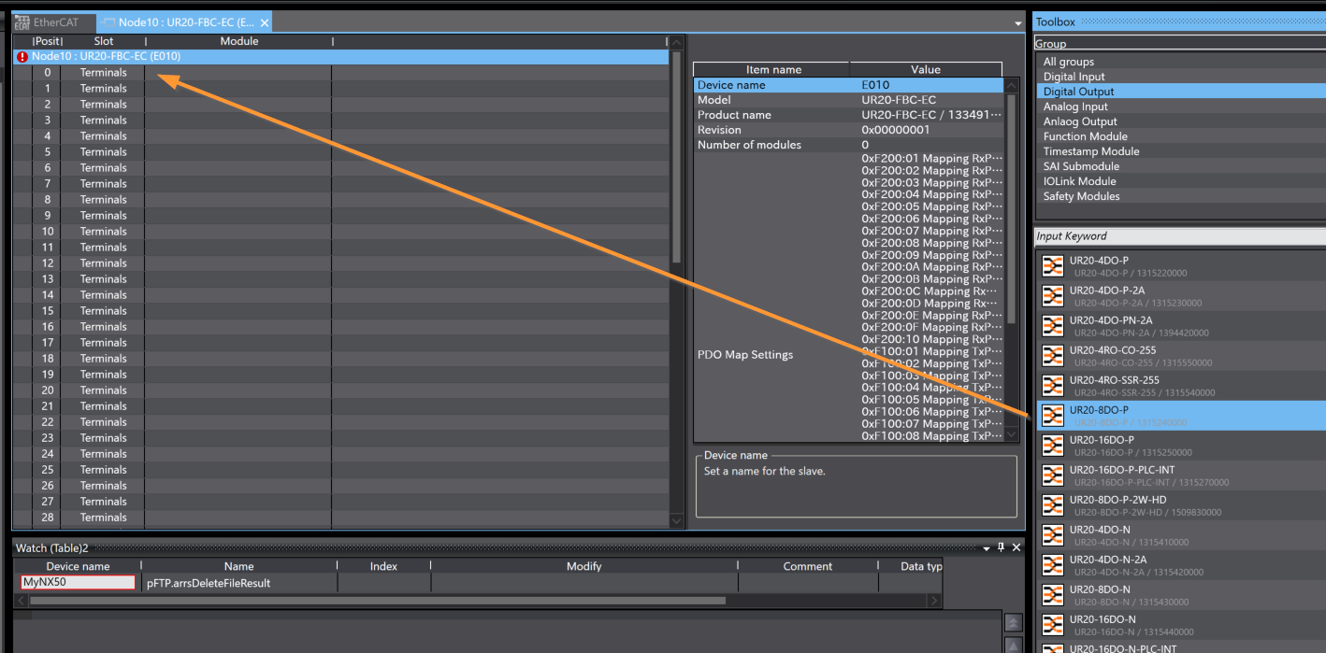Open the document tab list dropdown arrow
Screen dimensions: 1326x653
pyautogui.click(x=1017, y=23)
